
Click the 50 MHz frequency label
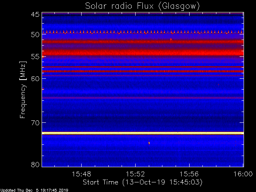pos(35,35)
